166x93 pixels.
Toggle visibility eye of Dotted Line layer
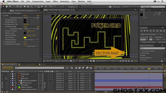[2, 83]
